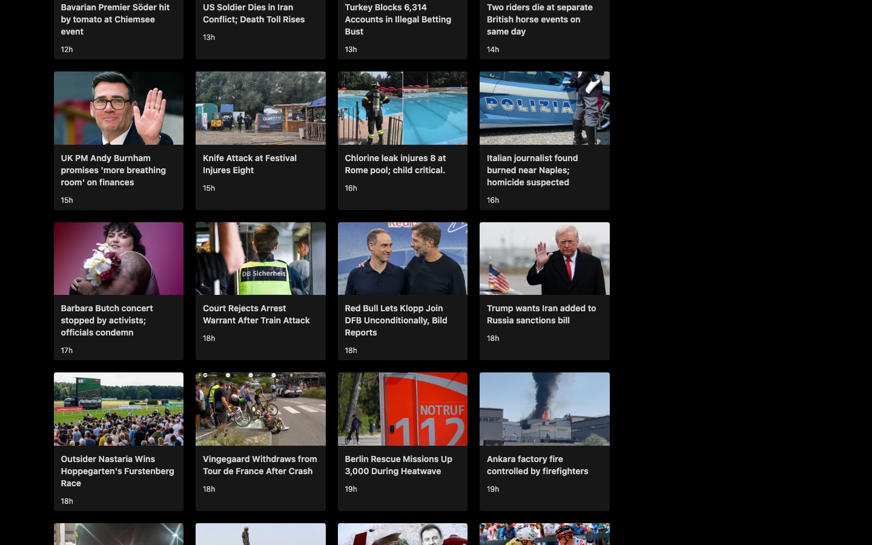Open the Vingegaard Withdraws from Tour headline
The image size is (872, 545).
pos(260,465)
